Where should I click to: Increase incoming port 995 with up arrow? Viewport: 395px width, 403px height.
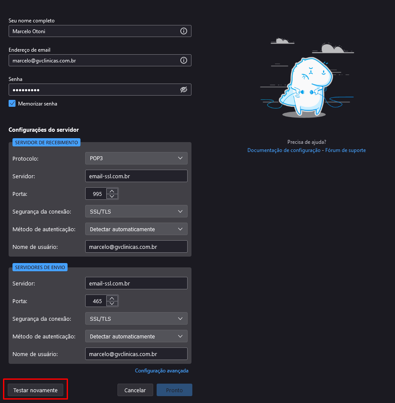[x=112, y=191]
